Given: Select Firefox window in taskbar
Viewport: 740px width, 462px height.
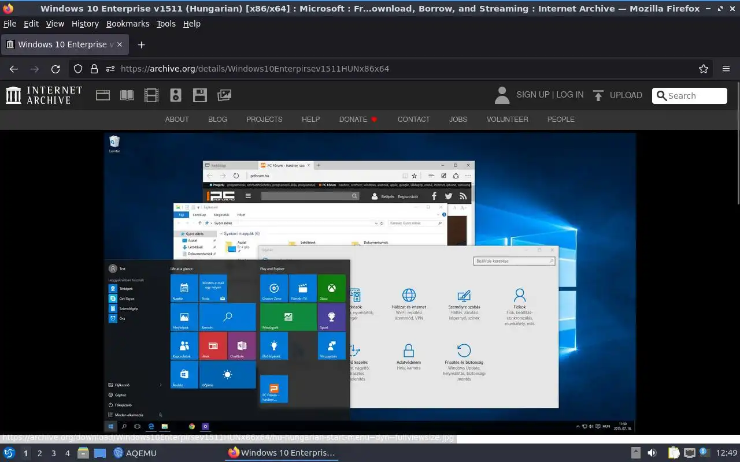Looking at the screenshot, I should click(x=282, y=453).
